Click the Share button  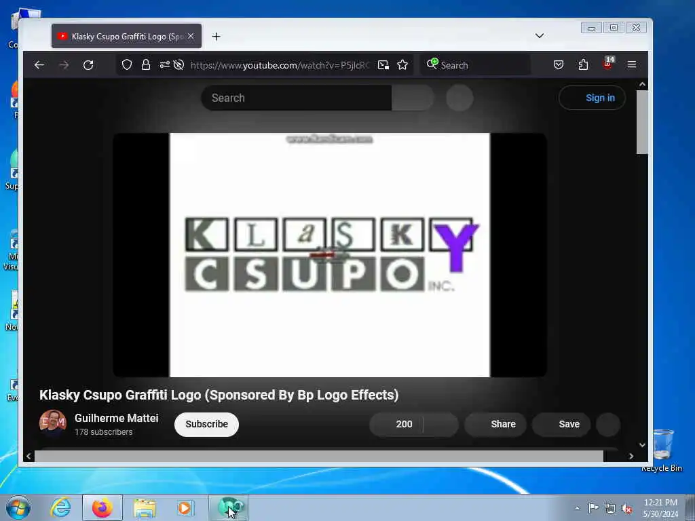click(495, 425)
